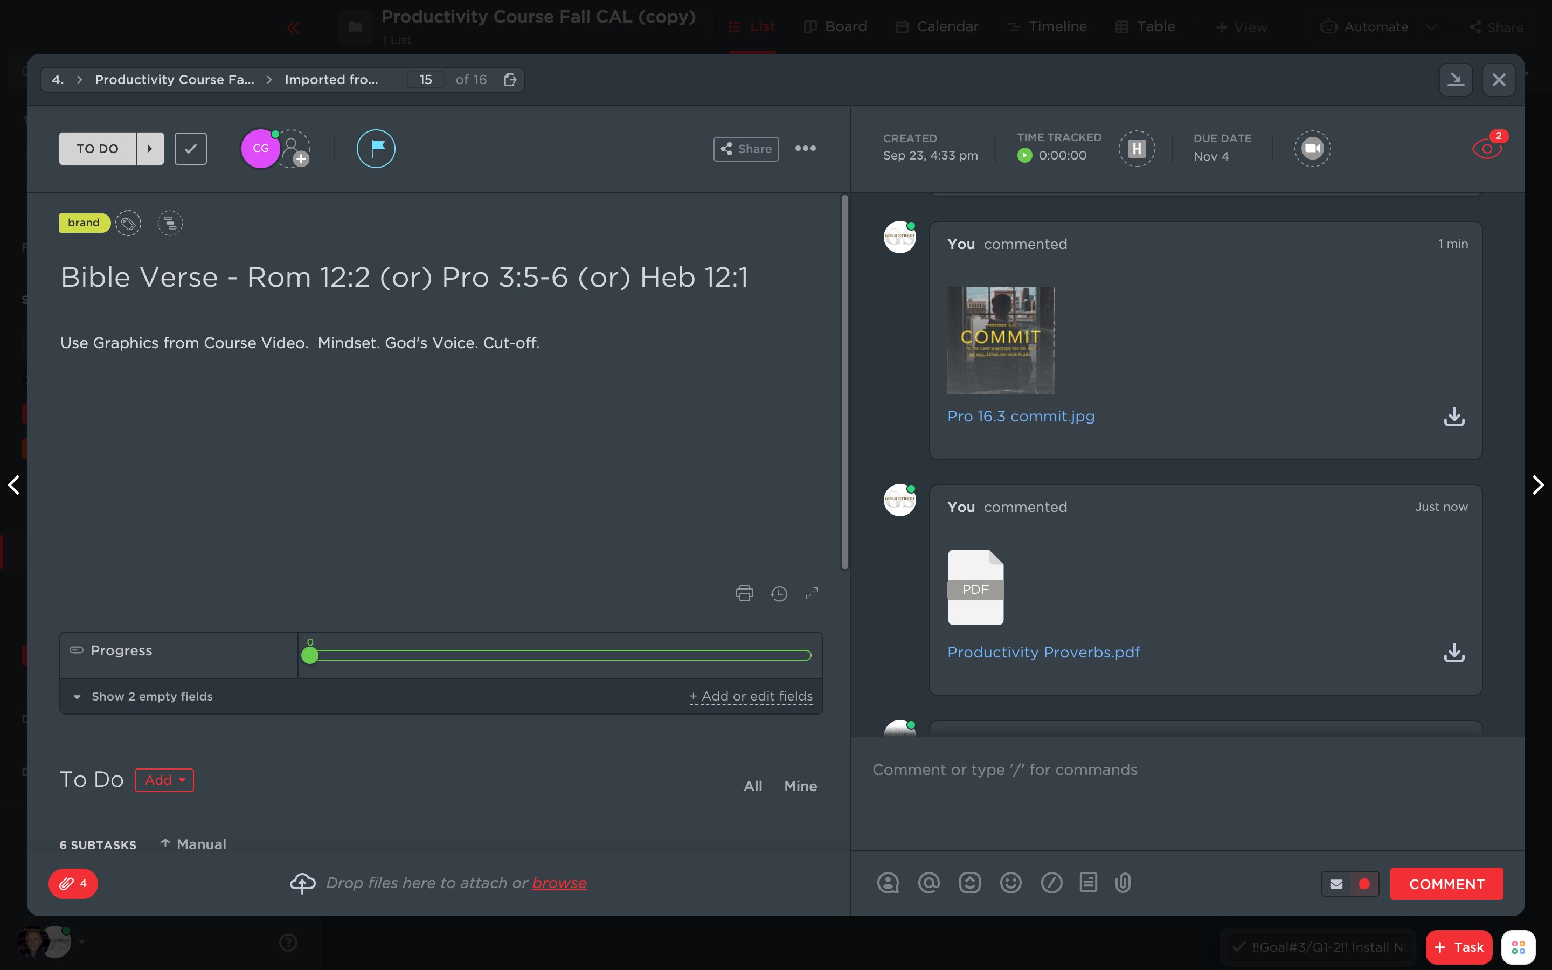The height and width of the screenshot is (970, 1552).
Task: Click the browse files link
Action: pyautogui.click(x=559, y=883)
